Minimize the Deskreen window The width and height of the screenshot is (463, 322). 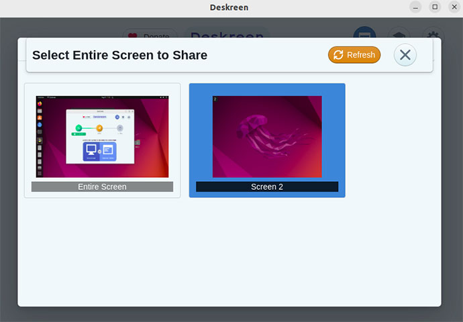[x=415, y=7]
